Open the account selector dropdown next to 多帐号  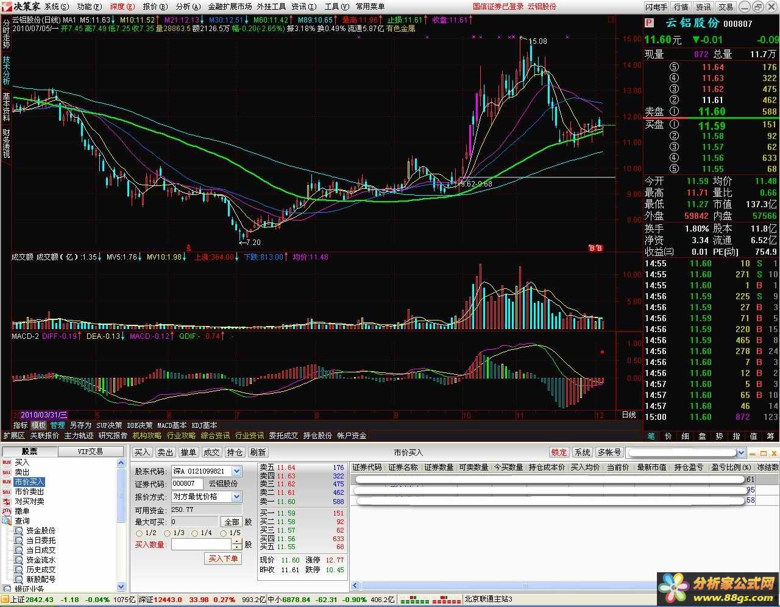click(741, 453)
